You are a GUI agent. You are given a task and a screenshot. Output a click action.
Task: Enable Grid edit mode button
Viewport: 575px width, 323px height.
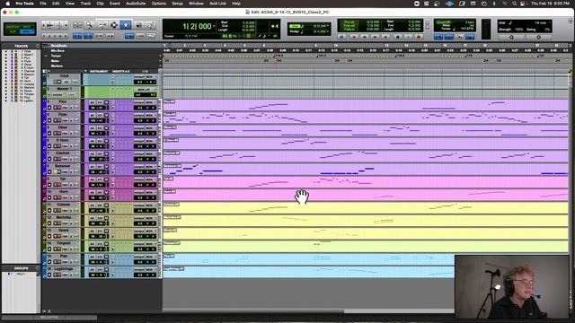tap(26, 32)
